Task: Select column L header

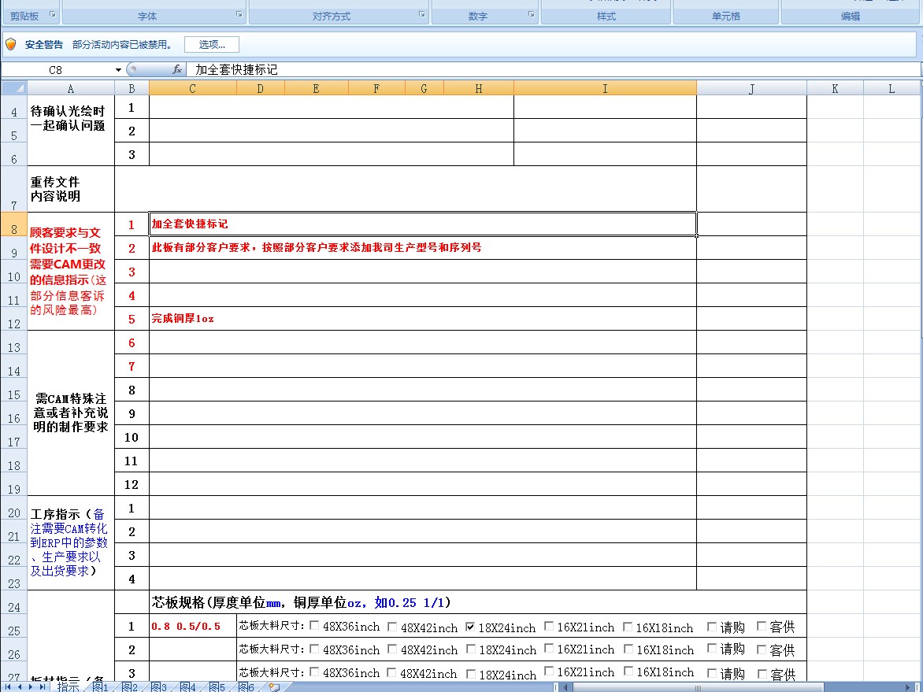Action: click(x=891, y=88)
